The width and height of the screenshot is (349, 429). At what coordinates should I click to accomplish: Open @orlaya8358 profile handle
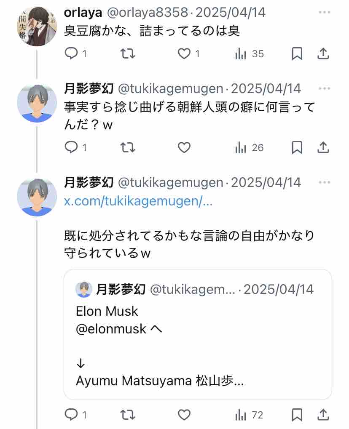tap(148, 12)
